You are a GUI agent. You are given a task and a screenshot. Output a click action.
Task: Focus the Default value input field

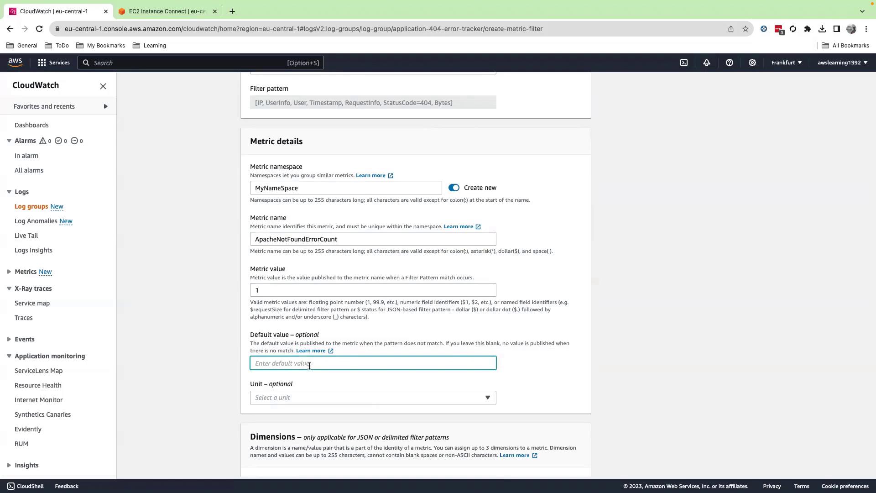point(373,363)
